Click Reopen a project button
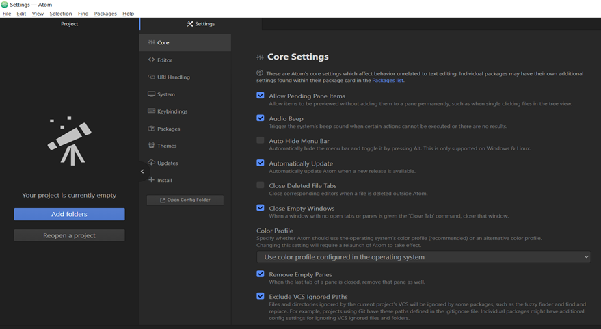601x329 pixels. [x=69, y=235]
